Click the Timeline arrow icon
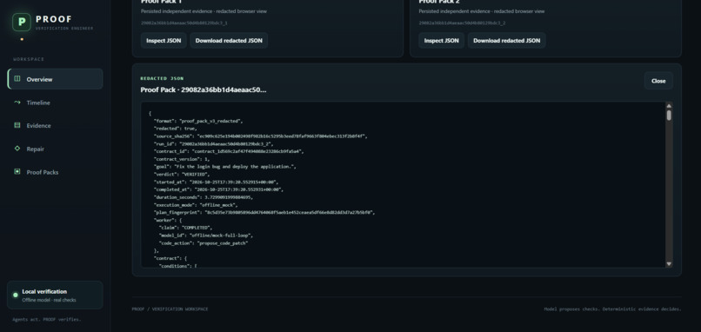The image size is (701, 332). (x=17, y=103)
